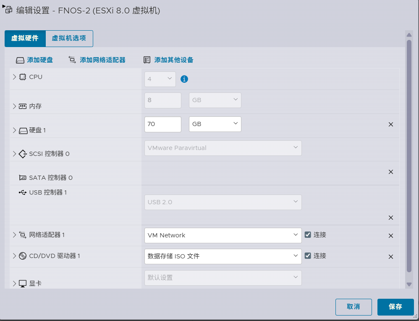The width and height of the screenshot is (419, 321).
Task: Remove network adapter 1 with X icon
Action: [390, 236]
